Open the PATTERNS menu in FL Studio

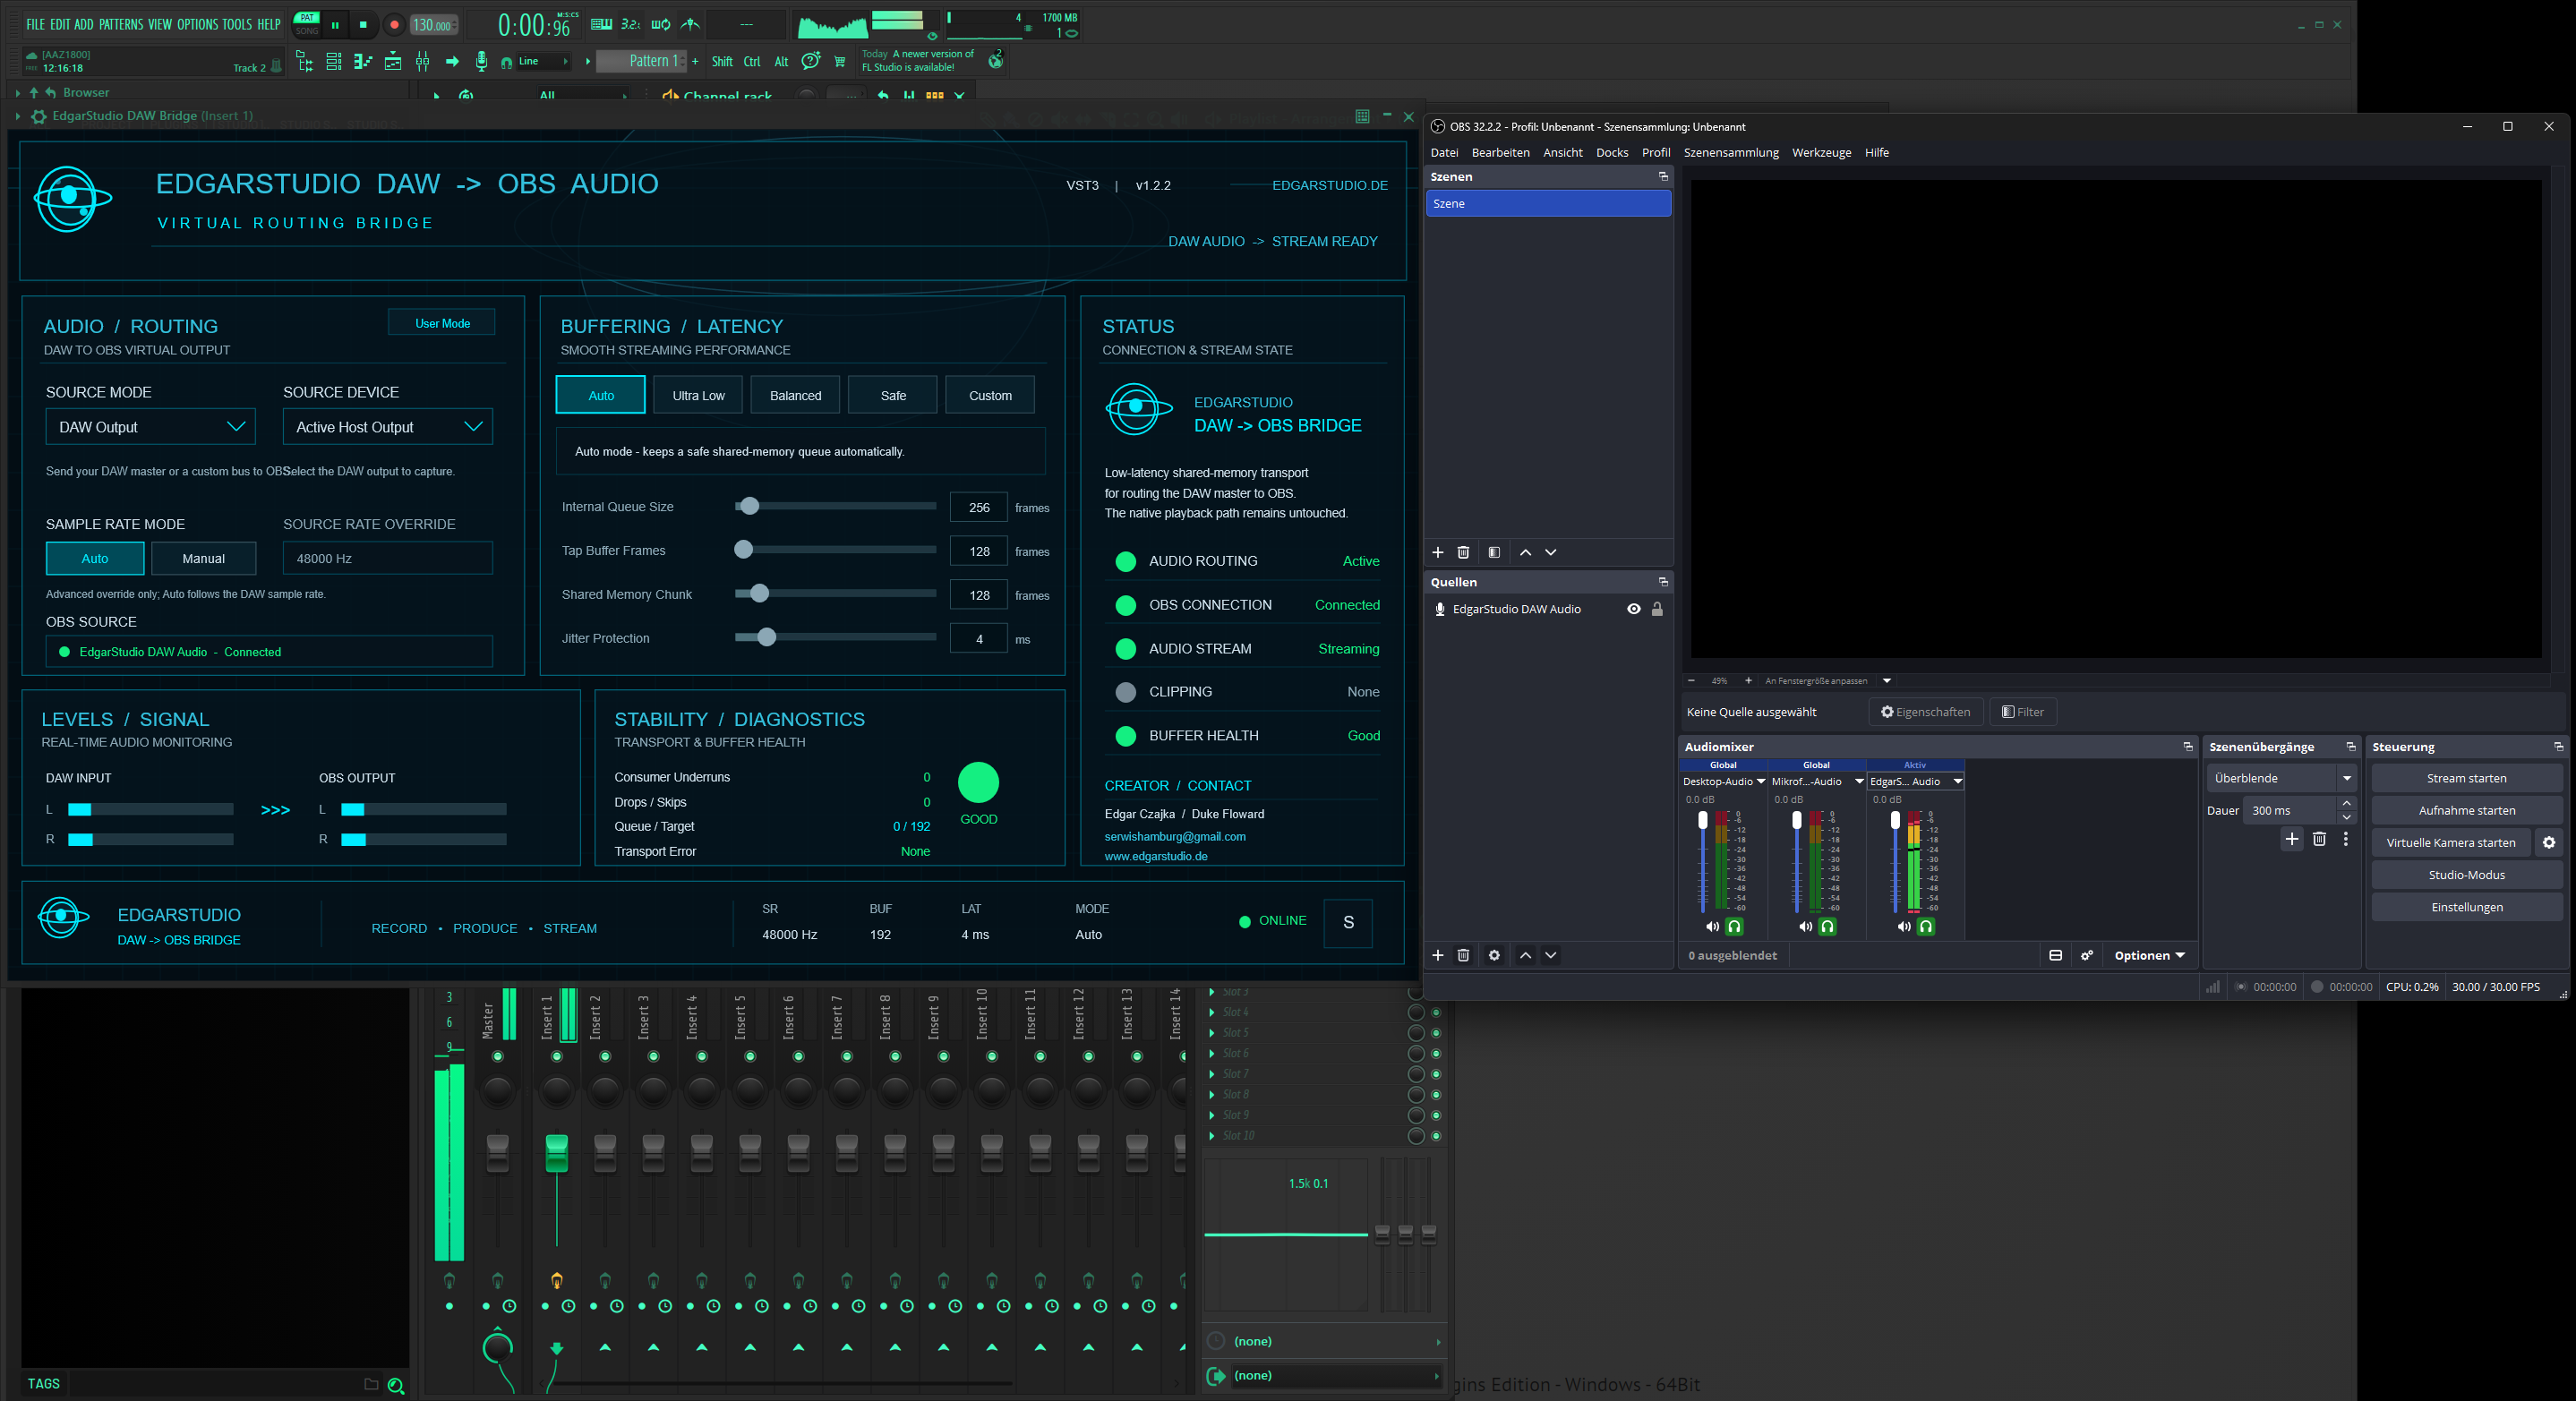pyautogui.click(x=121, y=24)
